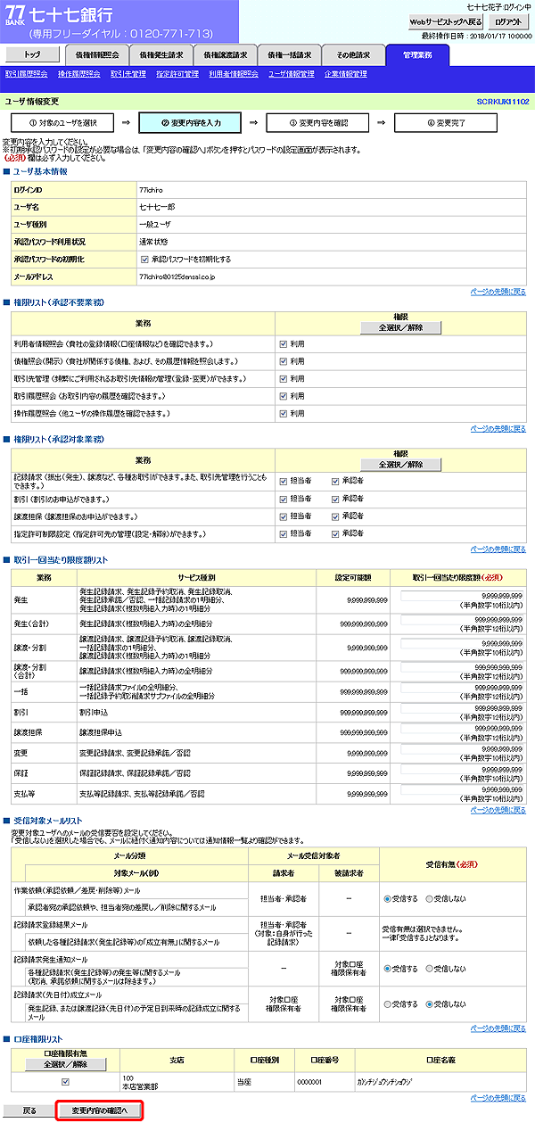The height and width of the screenshot is (1123, 535).
Task: Toggle 承認者 checkbox for 譲渡担保
Action: coord(336,516)
